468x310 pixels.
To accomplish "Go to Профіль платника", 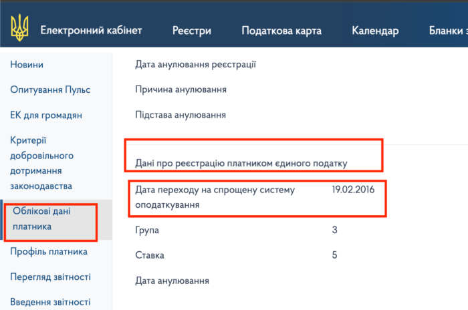I will coord(49,252).
